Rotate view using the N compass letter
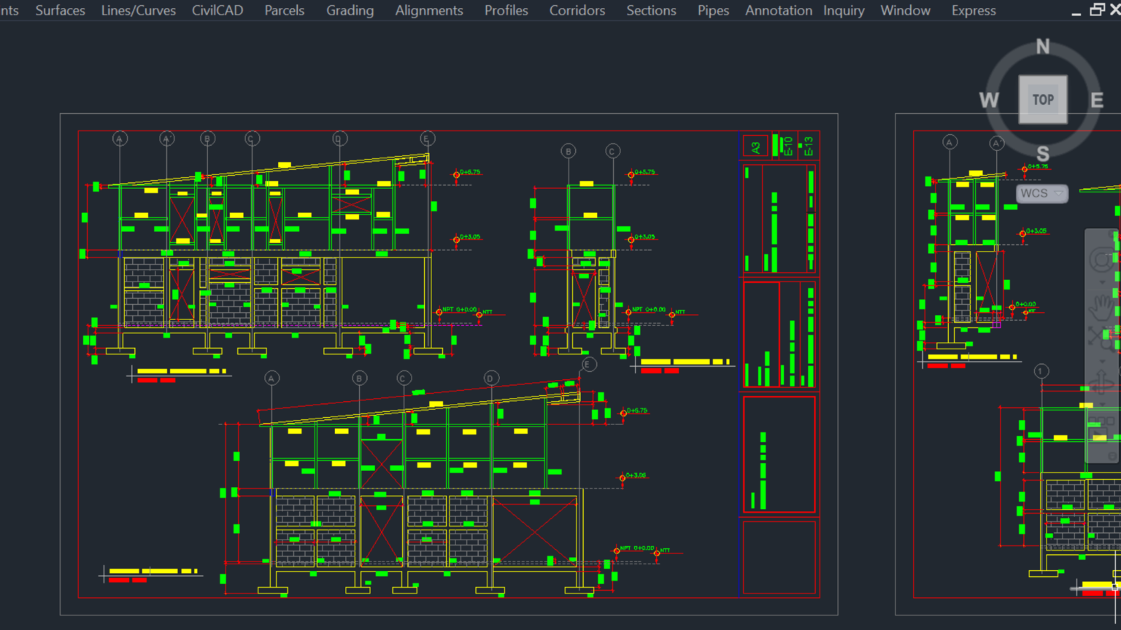Viewport: 1121px width, 630px height. click(x=1043, y=47)
